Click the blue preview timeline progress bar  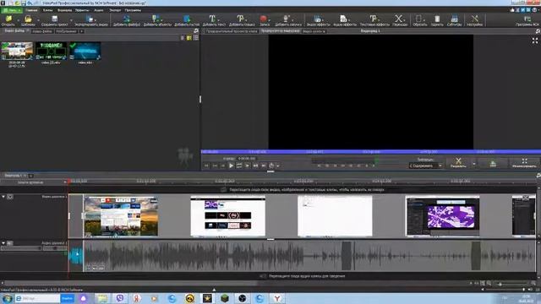click(x=371, y=152)
